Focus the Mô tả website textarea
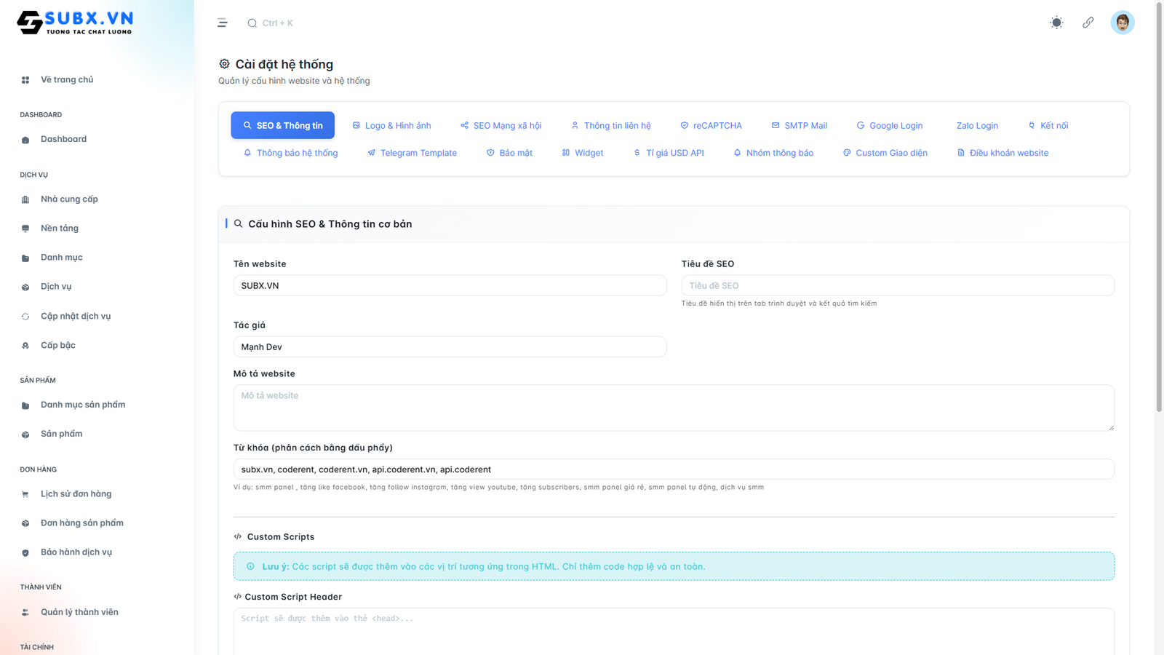This screenshot has width=1164, height=655. click(x=673, y=408)
